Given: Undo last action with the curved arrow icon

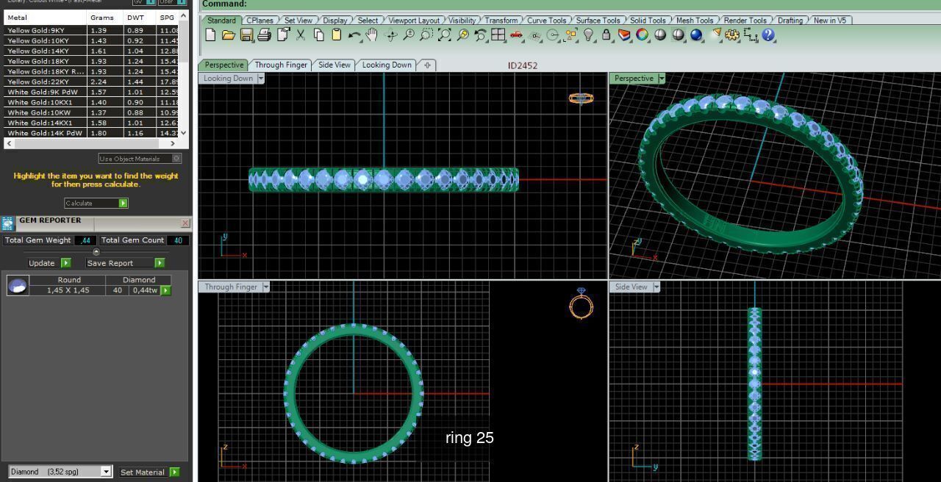Looking at the screenshot, I should (354, 35).
